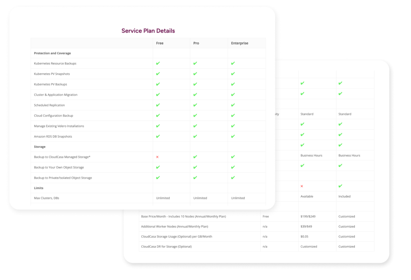
Task: Click the Pro checkmark for Scheduled Replication
Action: 195,105
